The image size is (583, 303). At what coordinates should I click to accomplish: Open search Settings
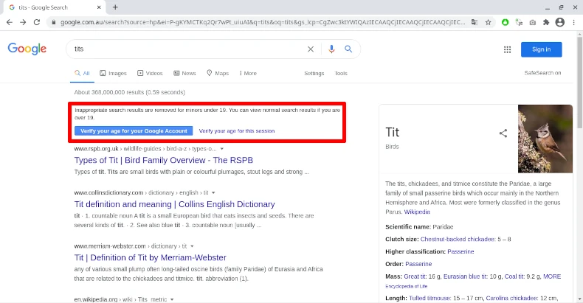(x=314, y=74)
